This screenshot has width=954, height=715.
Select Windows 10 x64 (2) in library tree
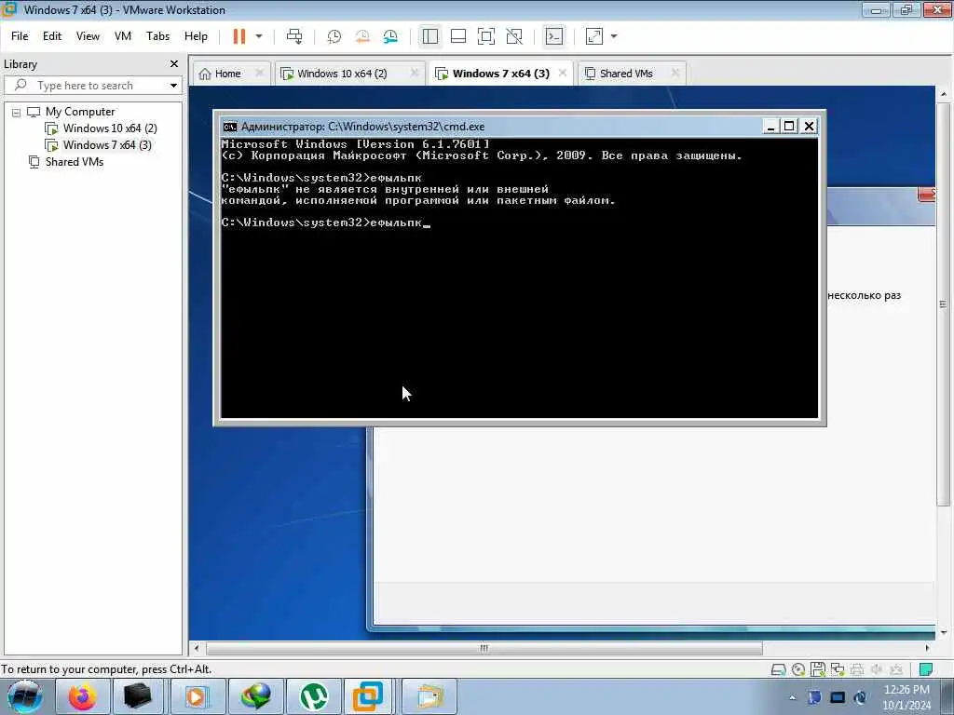pyautogui.click(x=110, y=128)
